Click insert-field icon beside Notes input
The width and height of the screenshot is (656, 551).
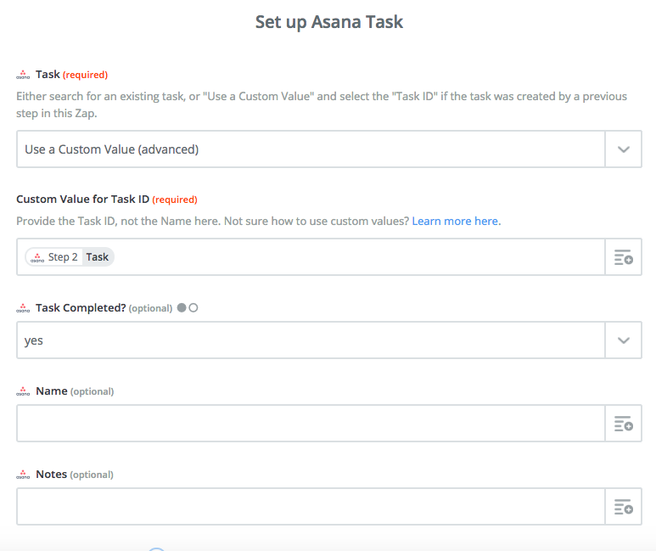(624, 507)
